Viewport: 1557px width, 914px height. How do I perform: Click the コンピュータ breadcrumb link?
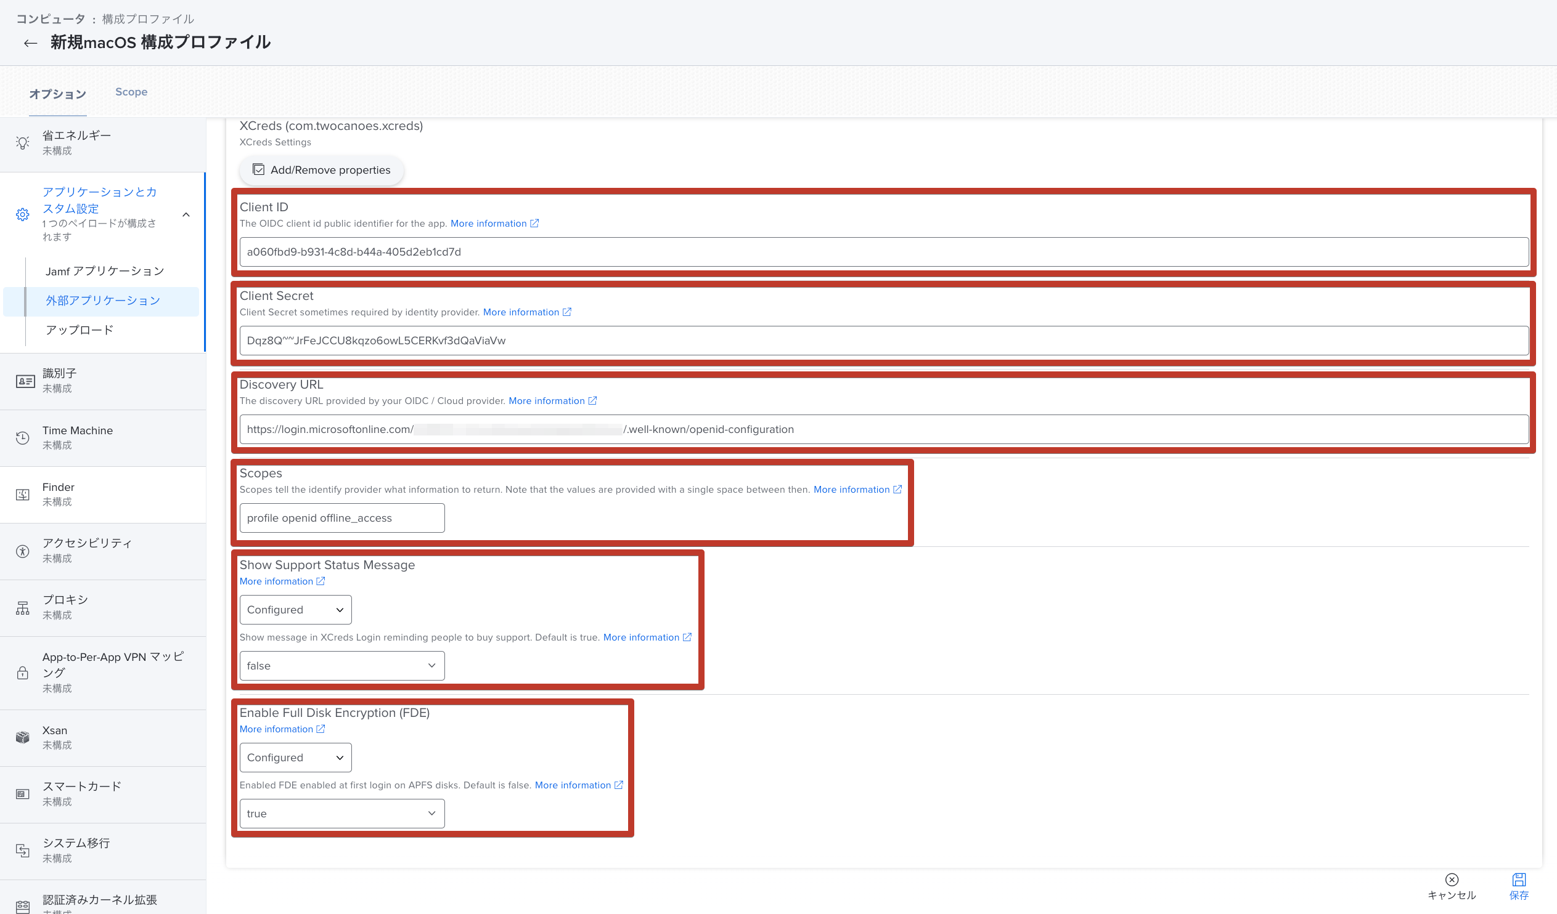click(x=51, y=19)
